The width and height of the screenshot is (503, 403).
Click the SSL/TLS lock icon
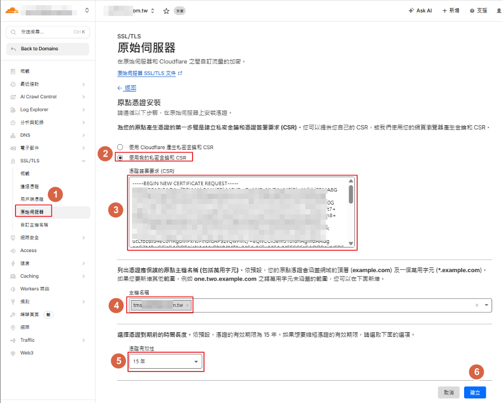click(x=13, y=161)
